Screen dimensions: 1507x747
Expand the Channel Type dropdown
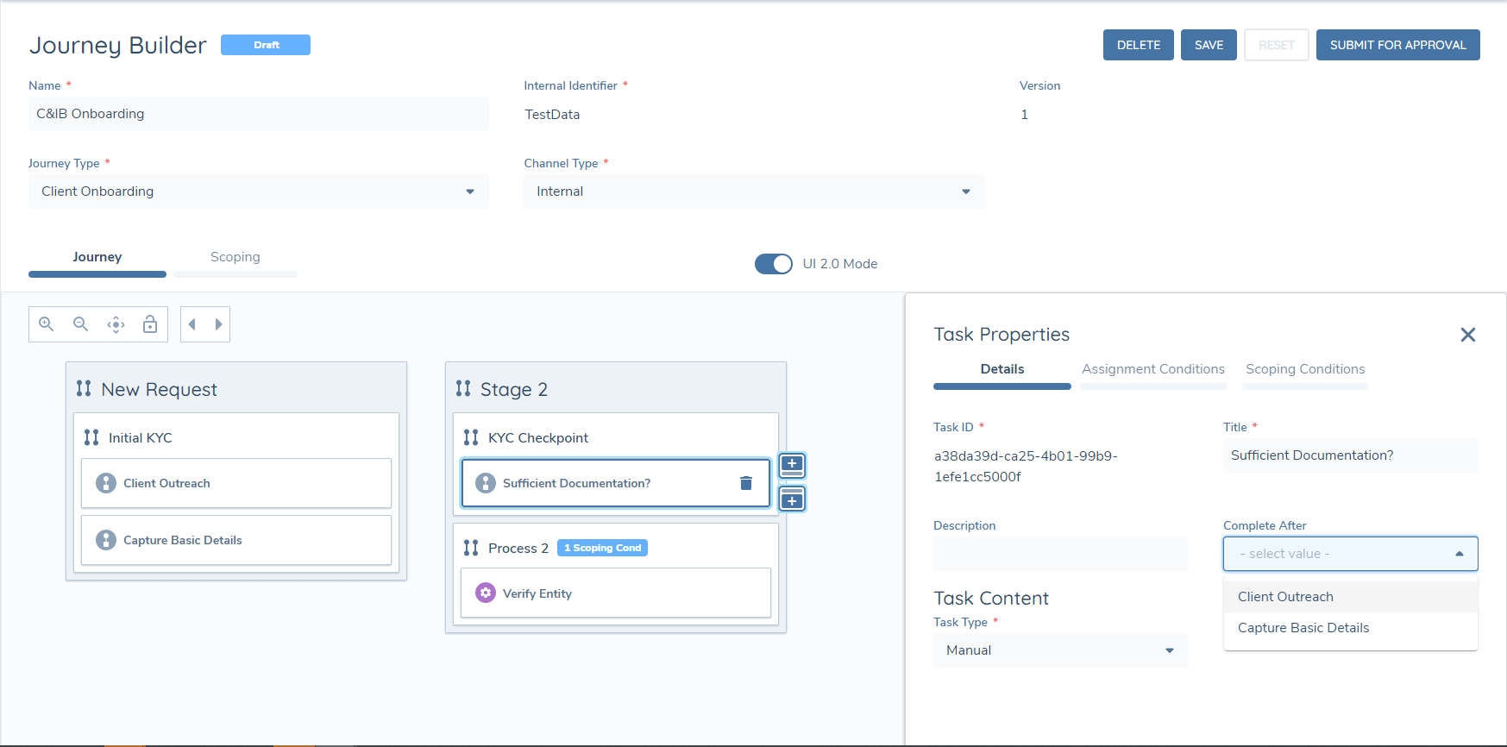click(x=753, y=191)
